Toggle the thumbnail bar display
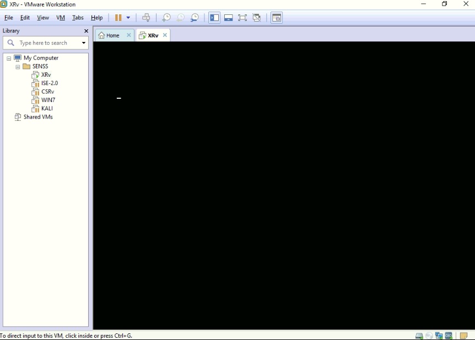This screenshot has width=475, height=340. coord(228,17)
